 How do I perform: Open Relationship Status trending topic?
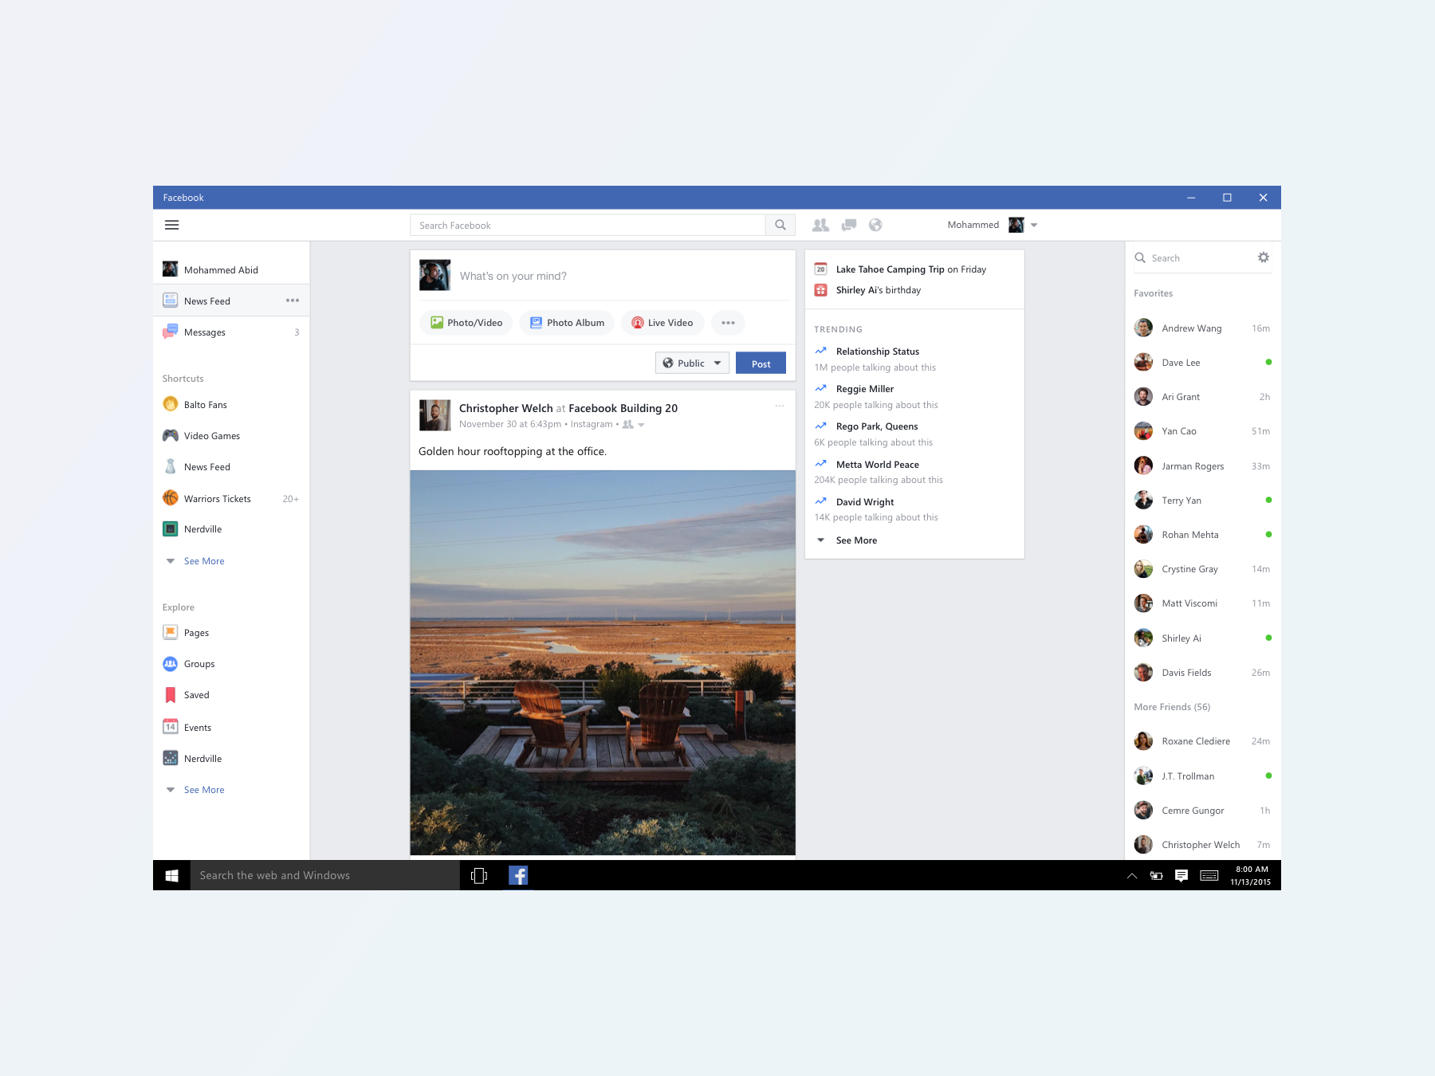[877, 351]
